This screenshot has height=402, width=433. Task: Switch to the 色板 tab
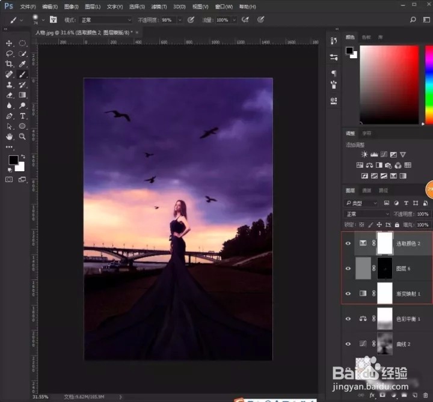click(x=366, y=37)
